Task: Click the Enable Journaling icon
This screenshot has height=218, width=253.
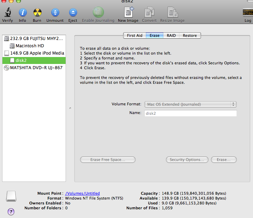Action: click(x=98, y=12)
